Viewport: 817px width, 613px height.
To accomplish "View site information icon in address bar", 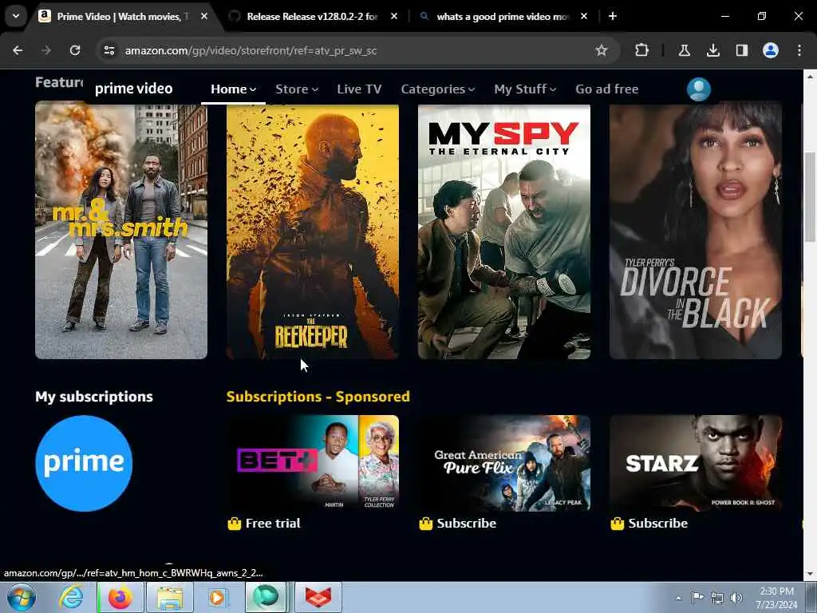I will tap(109, 50).
